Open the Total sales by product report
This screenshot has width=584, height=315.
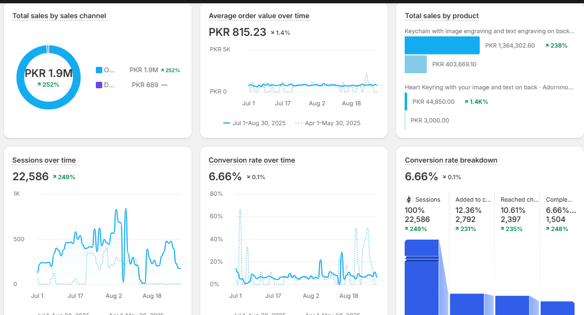click(x=442, y=16)
